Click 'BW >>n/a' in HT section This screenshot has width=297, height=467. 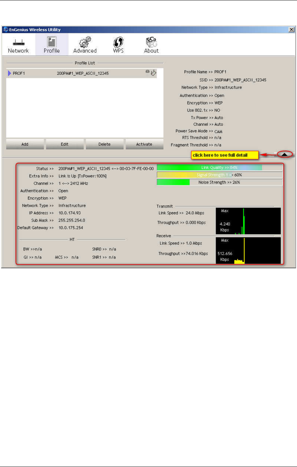coord(32,249)
